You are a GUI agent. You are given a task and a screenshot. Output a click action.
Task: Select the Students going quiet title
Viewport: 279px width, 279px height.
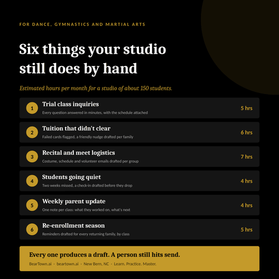point(71,177)
